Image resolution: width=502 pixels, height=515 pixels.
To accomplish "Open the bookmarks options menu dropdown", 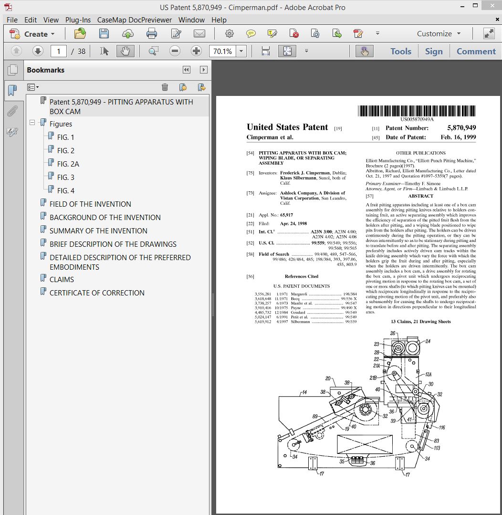I will [32, 87].
